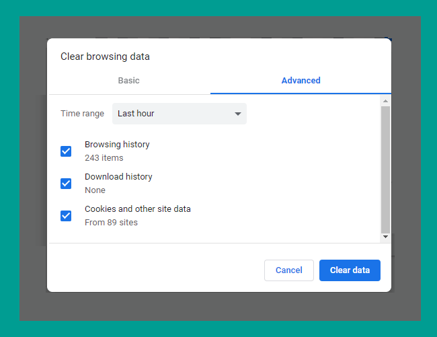Click the "243 items" text
This screenshot has width=437, height=337.
104,158
